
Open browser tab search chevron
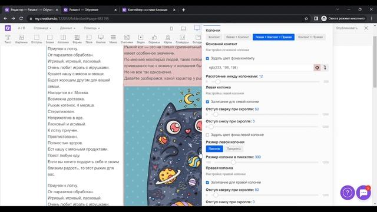(x=338, y=9)
